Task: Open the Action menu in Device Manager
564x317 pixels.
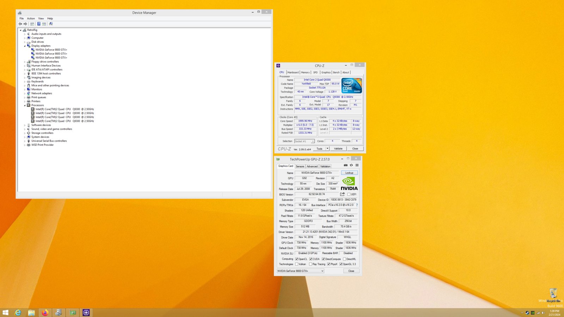Action: point(31,18)
